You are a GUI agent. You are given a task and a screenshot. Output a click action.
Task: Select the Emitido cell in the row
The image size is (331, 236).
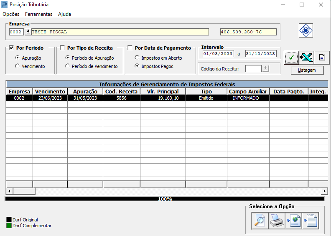click(x=206, y=98)
